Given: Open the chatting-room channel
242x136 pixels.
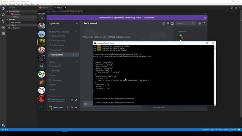Looking at the screenshot, I should (58, 40).
